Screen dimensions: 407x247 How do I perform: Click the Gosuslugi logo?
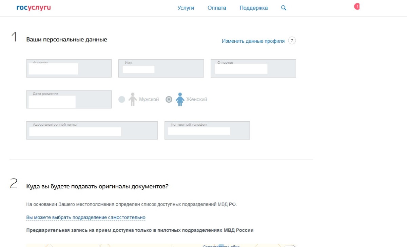pos(34,8)
